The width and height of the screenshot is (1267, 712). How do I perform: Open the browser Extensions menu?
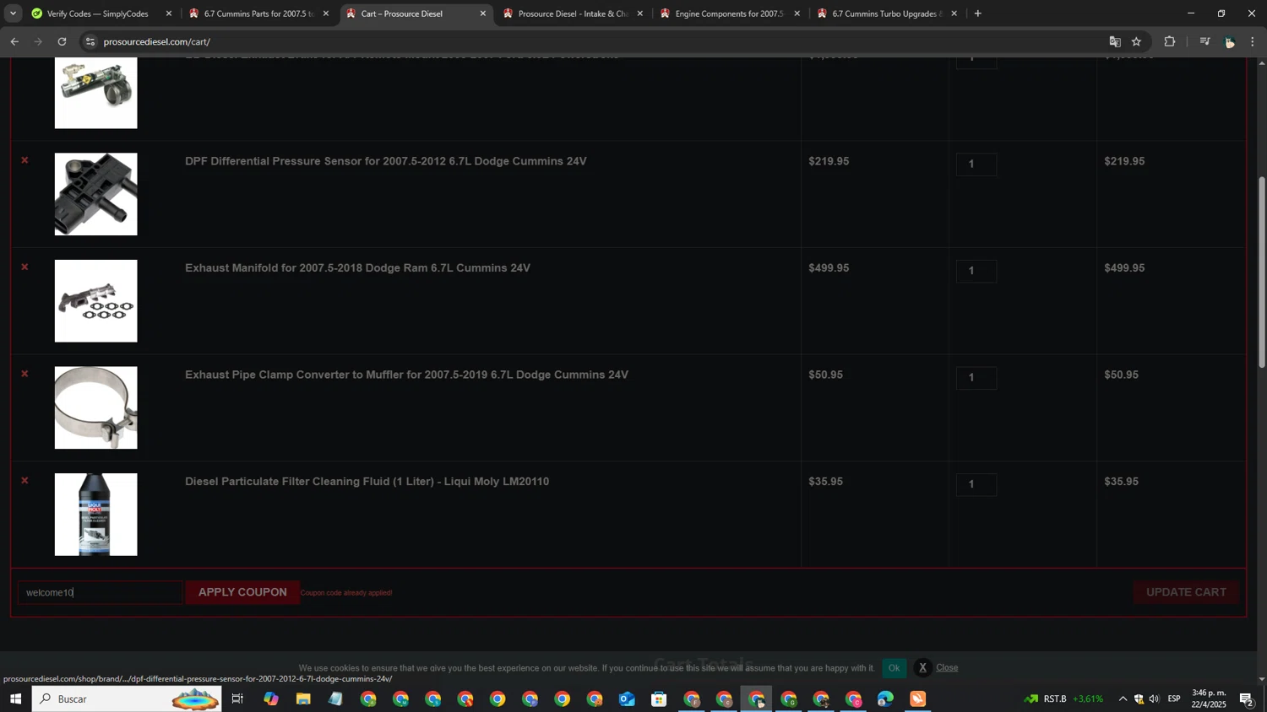pos(1170,41)
